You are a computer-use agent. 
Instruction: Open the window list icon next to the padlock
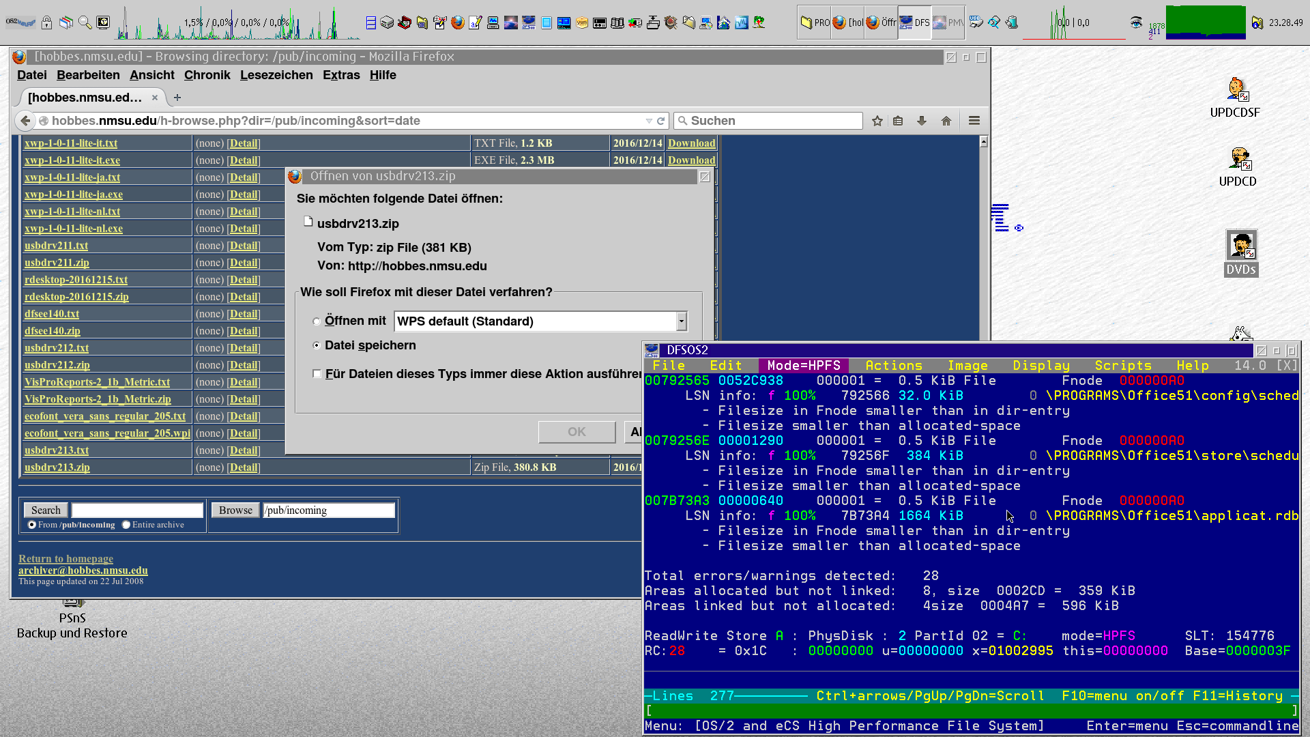pos(66,23)
